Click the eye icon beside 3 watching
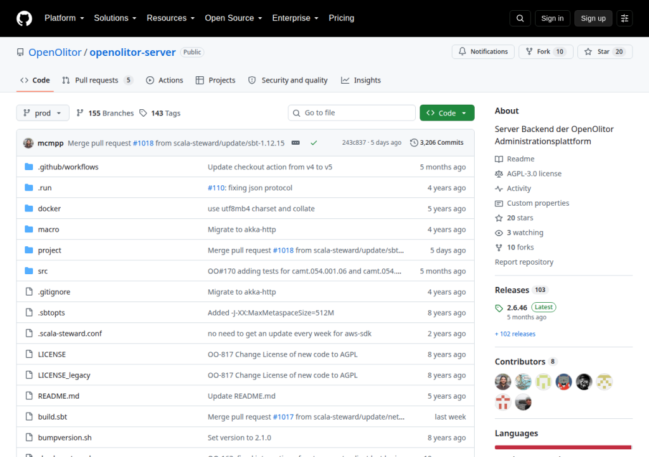Image resolution: width=649 pixels, height=457 pixels. (x=499, y=233)
